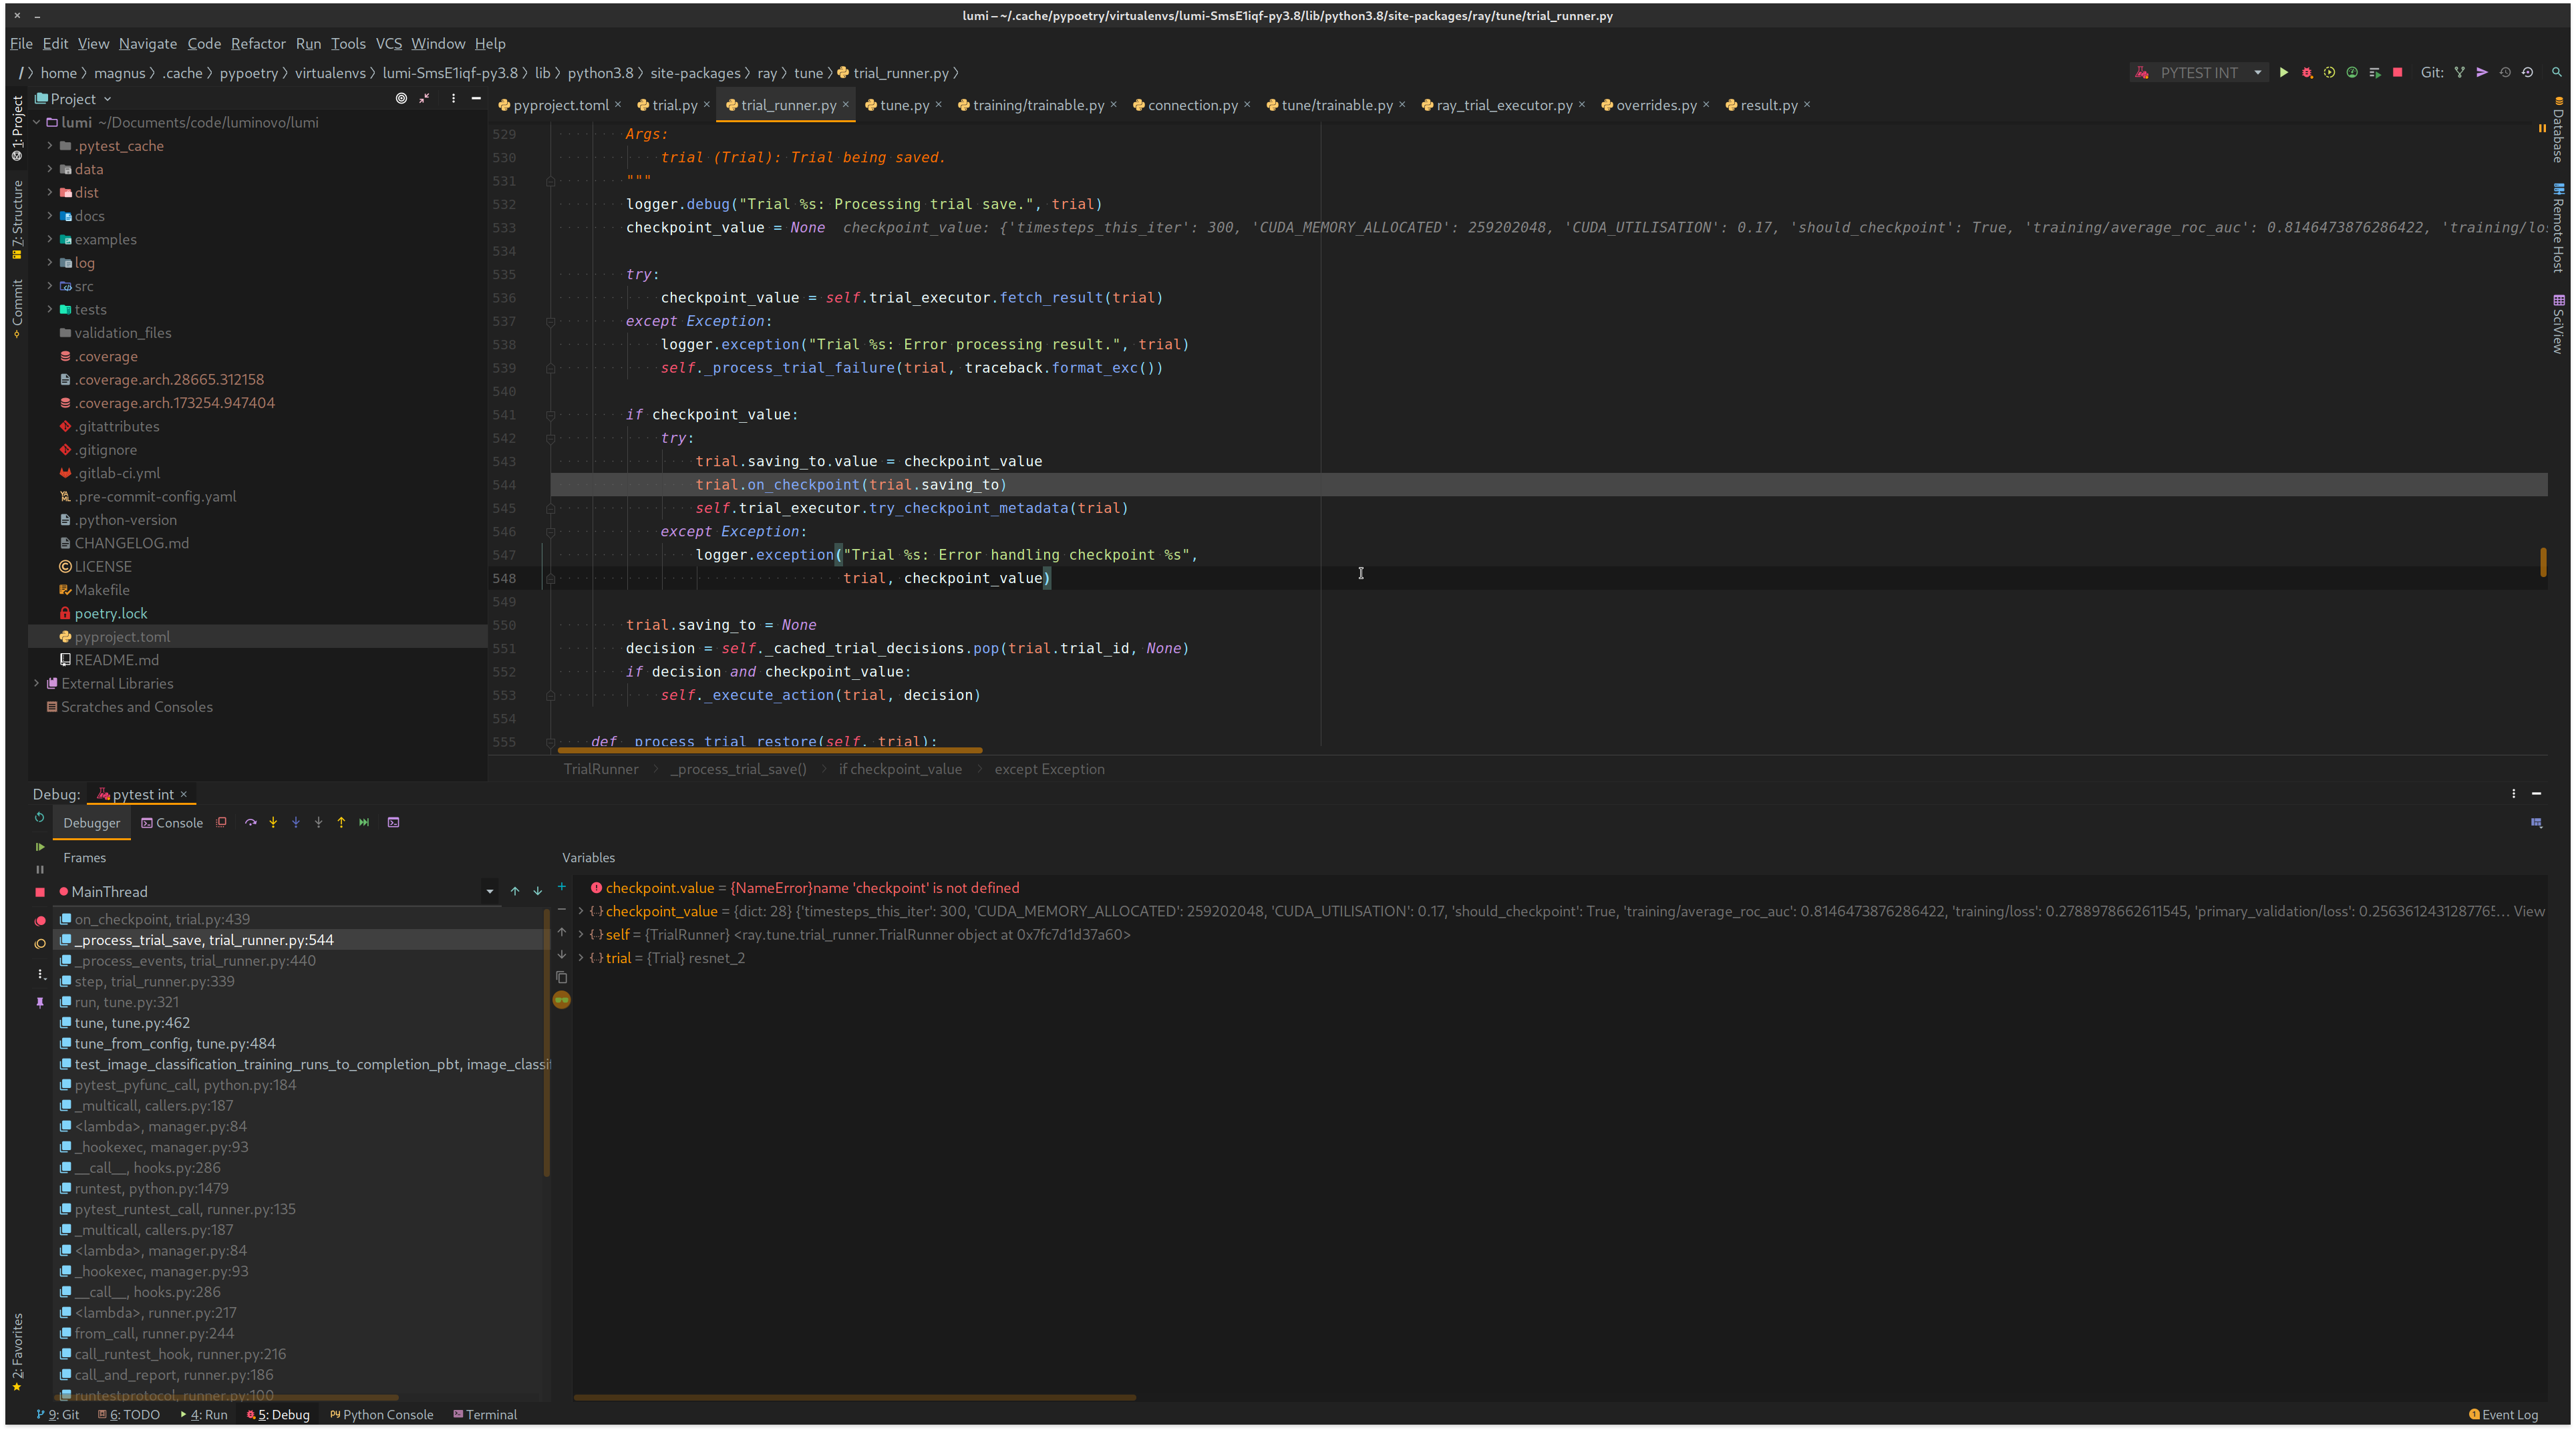Expand the External Libraries tree node

pos(35,683)
